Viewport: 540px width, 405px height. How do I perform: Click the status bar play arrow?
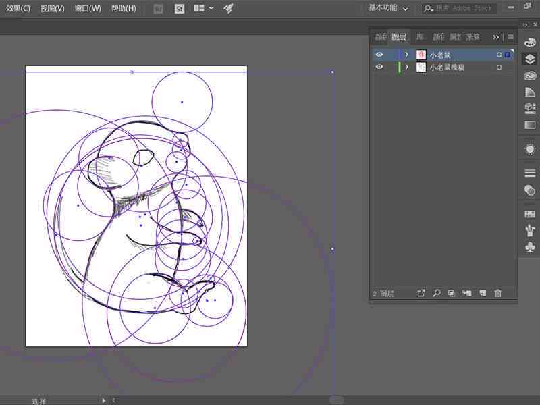point(104,400)
